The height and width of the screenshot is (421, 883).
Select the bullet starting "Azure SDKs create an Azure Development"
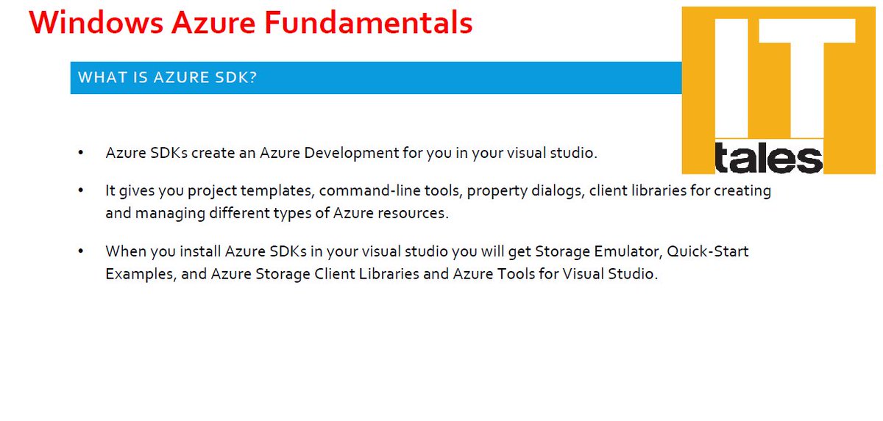(x=351, y=154)
